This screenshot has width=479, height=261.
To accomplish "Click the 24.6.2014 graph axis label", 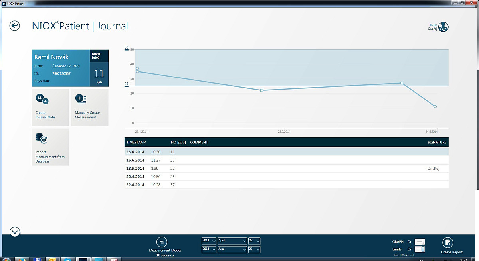I will point(431,131).
